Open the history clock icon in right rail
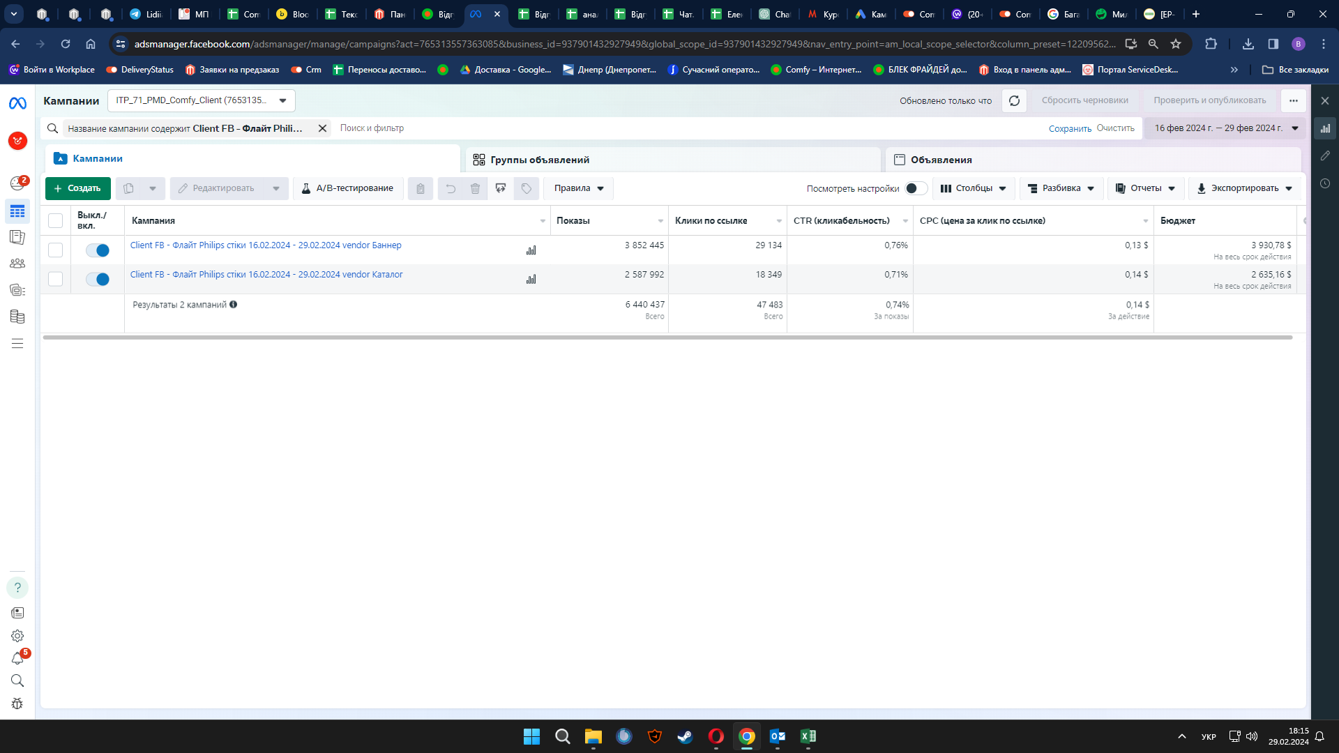 tap(1325, 183)
